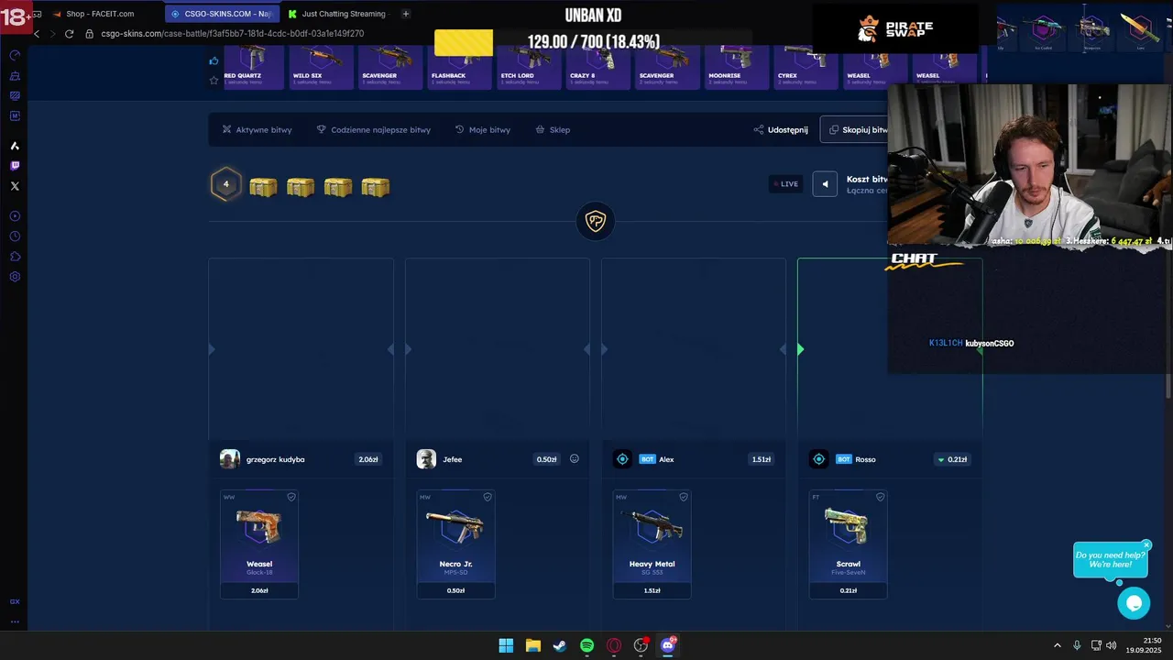Select the Weasel Glock-18 drop card

tap(259, 544)
